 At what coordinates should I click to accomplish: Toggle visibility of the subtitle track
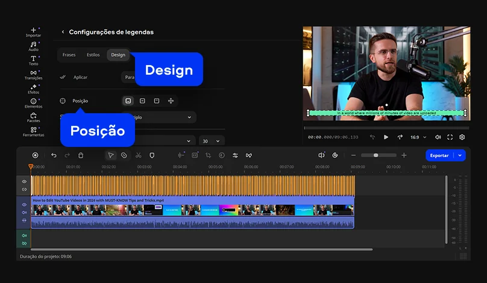tap(25, 181)
